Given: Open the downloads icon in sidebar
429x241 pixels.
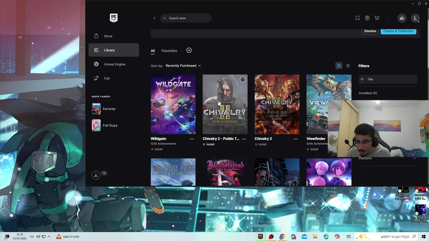Looking at the screenshot, I should pyautogui.click(x=96, y=175).
